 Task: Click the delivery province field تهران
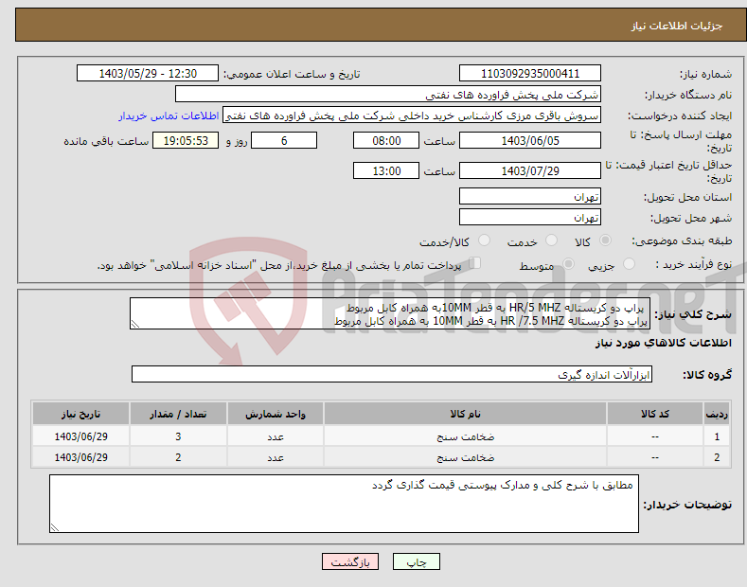pos(530,196)
